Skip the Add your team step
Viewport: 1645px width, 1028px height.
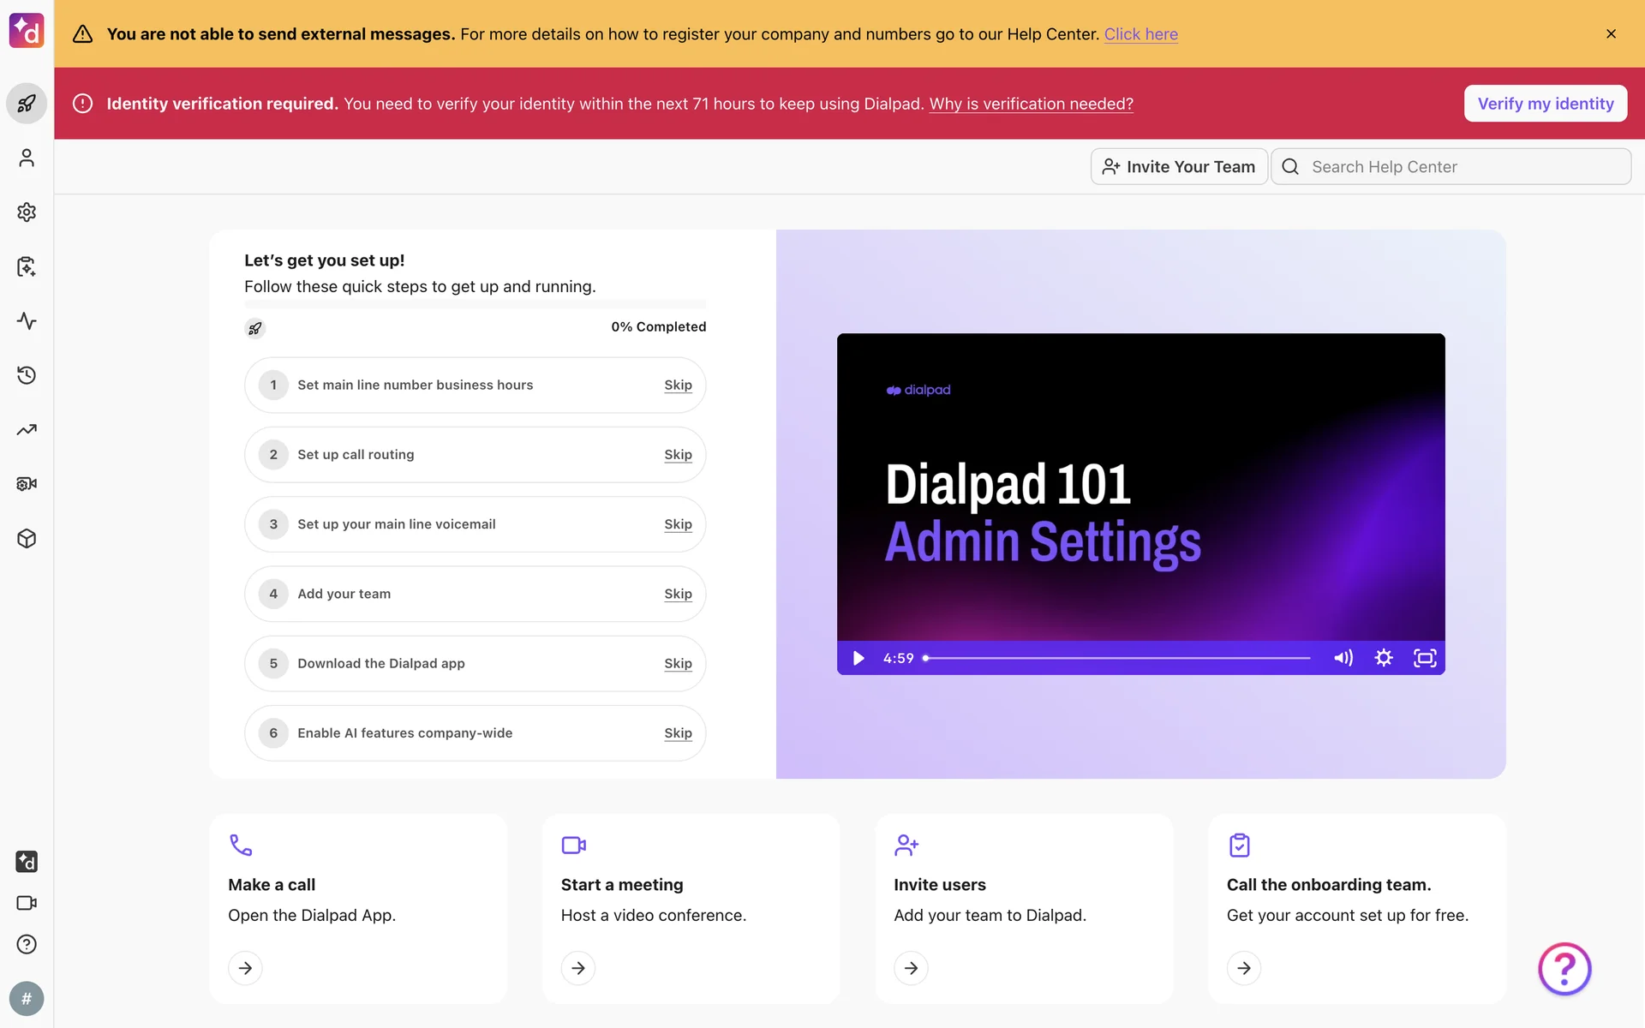click(678, 594)
